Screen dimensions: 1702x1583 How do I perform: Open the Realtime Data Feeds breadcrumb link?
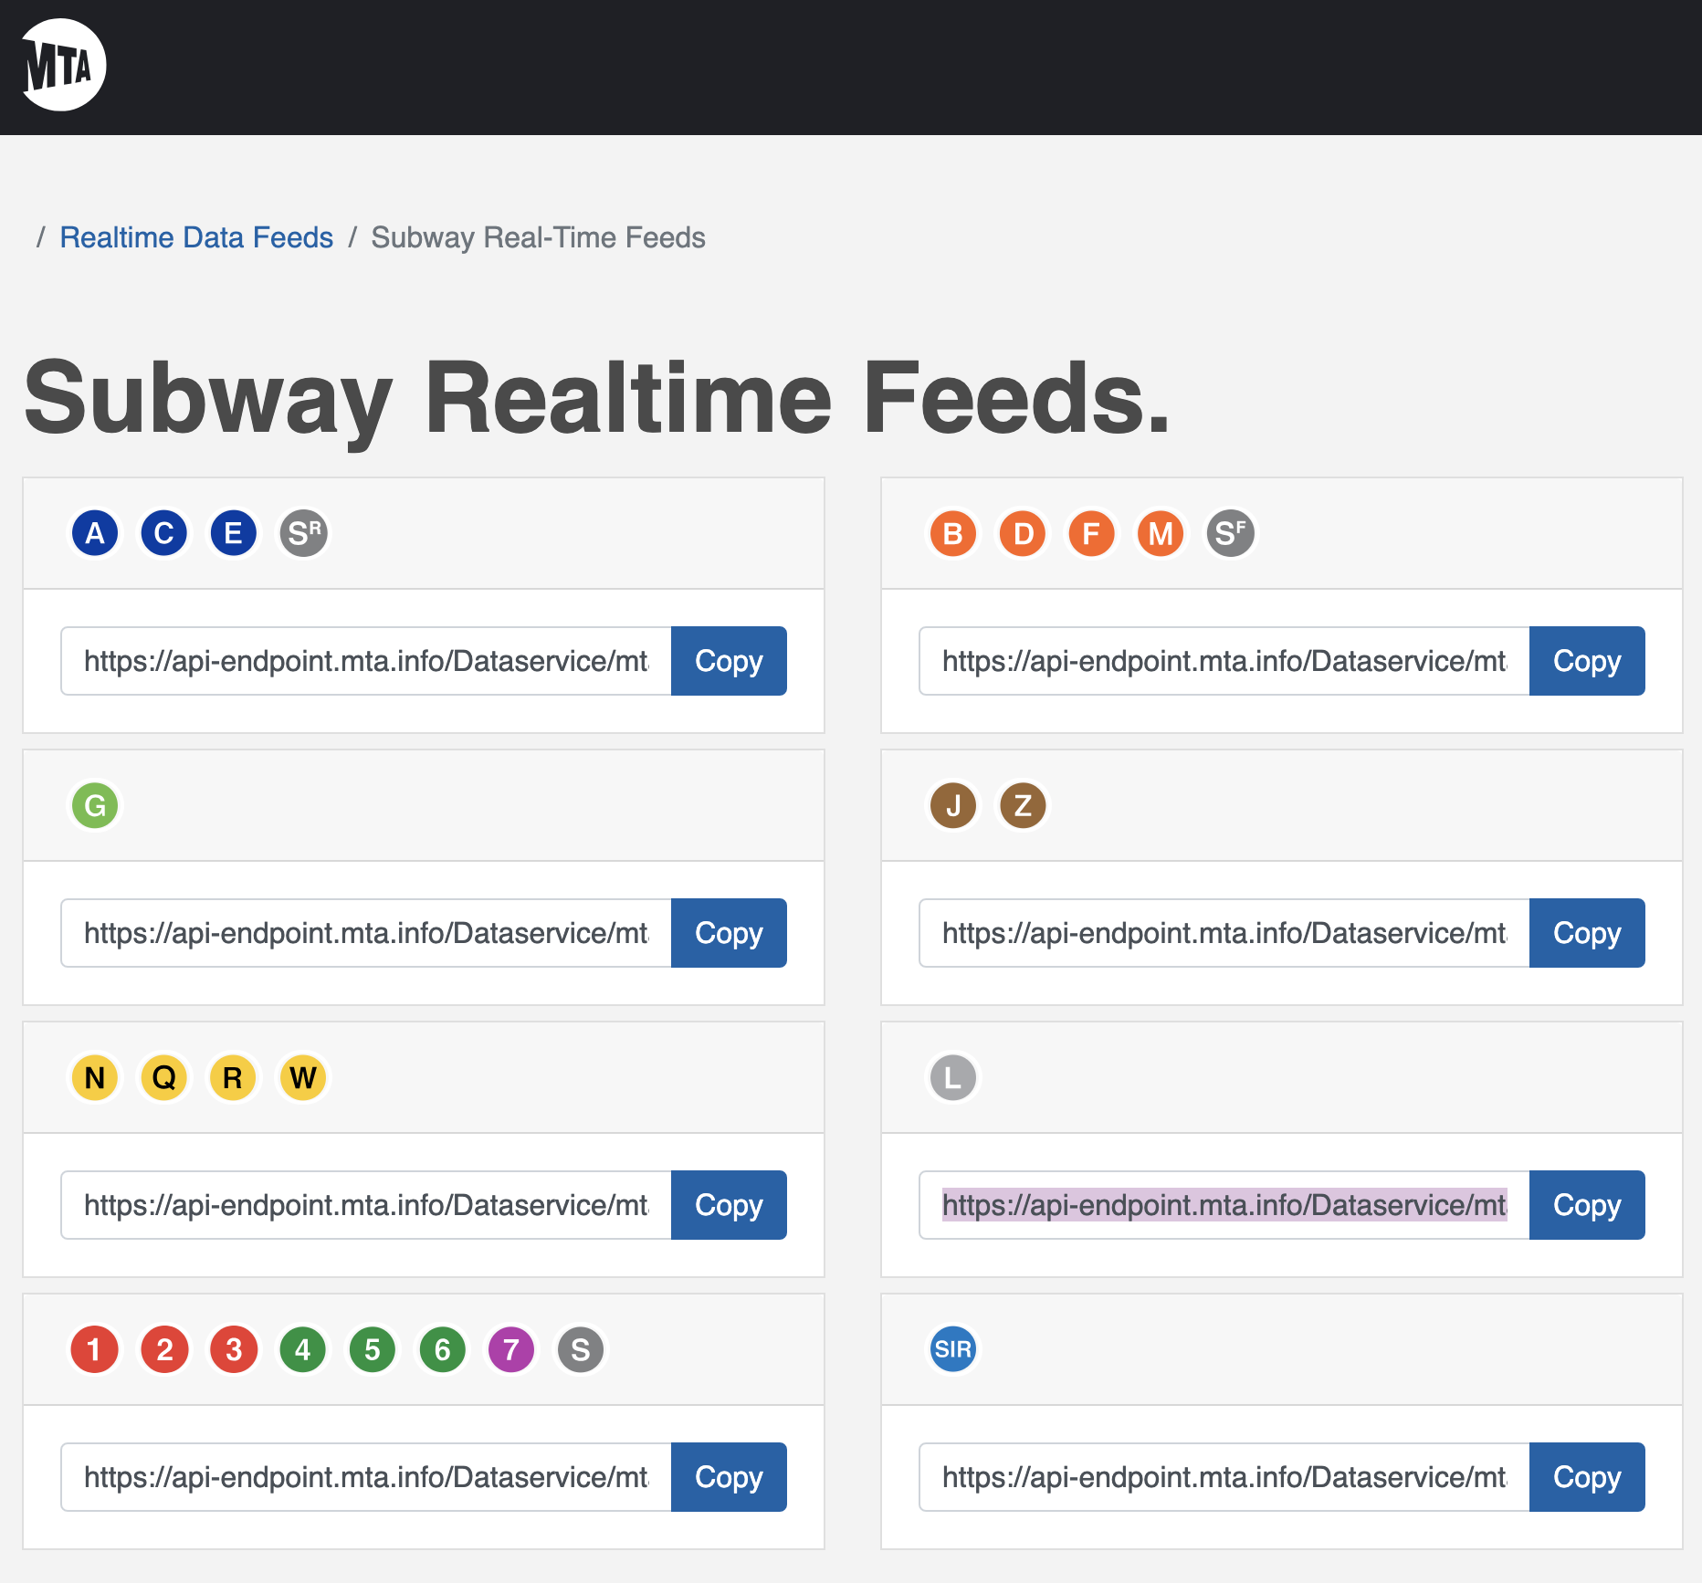click(x=196, y=237)
